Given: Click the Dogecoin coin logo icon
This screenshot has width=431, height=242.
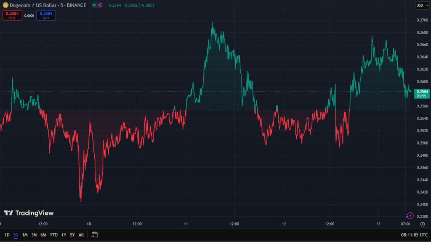Looking at the screenshot, I should (x=5, y=5).
